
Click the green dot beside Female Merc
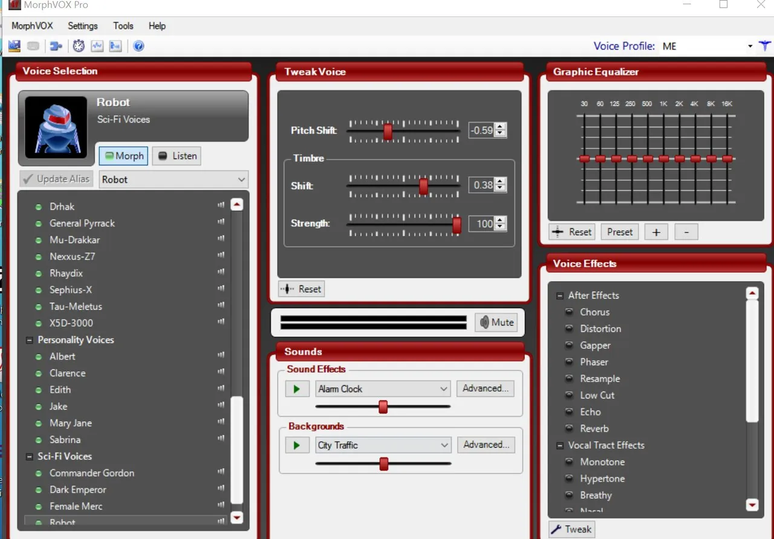39,506
